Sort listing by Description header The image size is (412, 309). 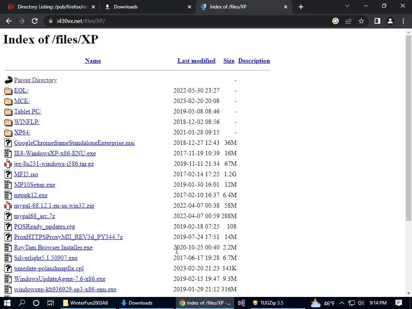pyautogui.click(x=254, y=61)
